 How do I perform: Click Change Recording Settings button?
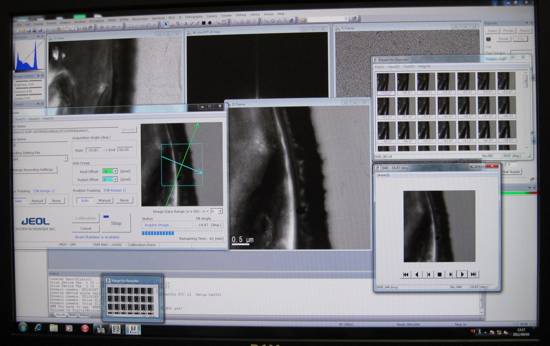[34, 170]
